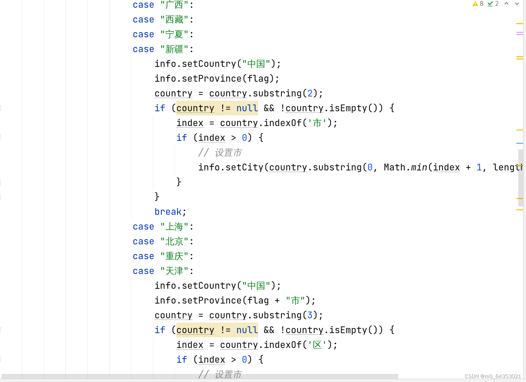526x382 pixels.
Task: Click info.setProvince(flag + "市") line
Action: 235,301
